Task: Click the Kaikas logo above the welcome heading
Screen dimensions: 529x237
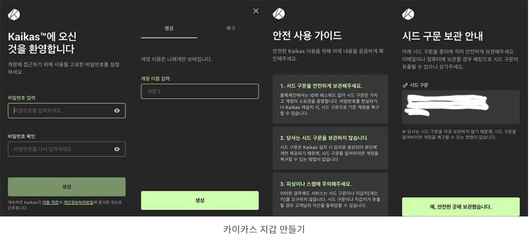Action: point(14,14)
